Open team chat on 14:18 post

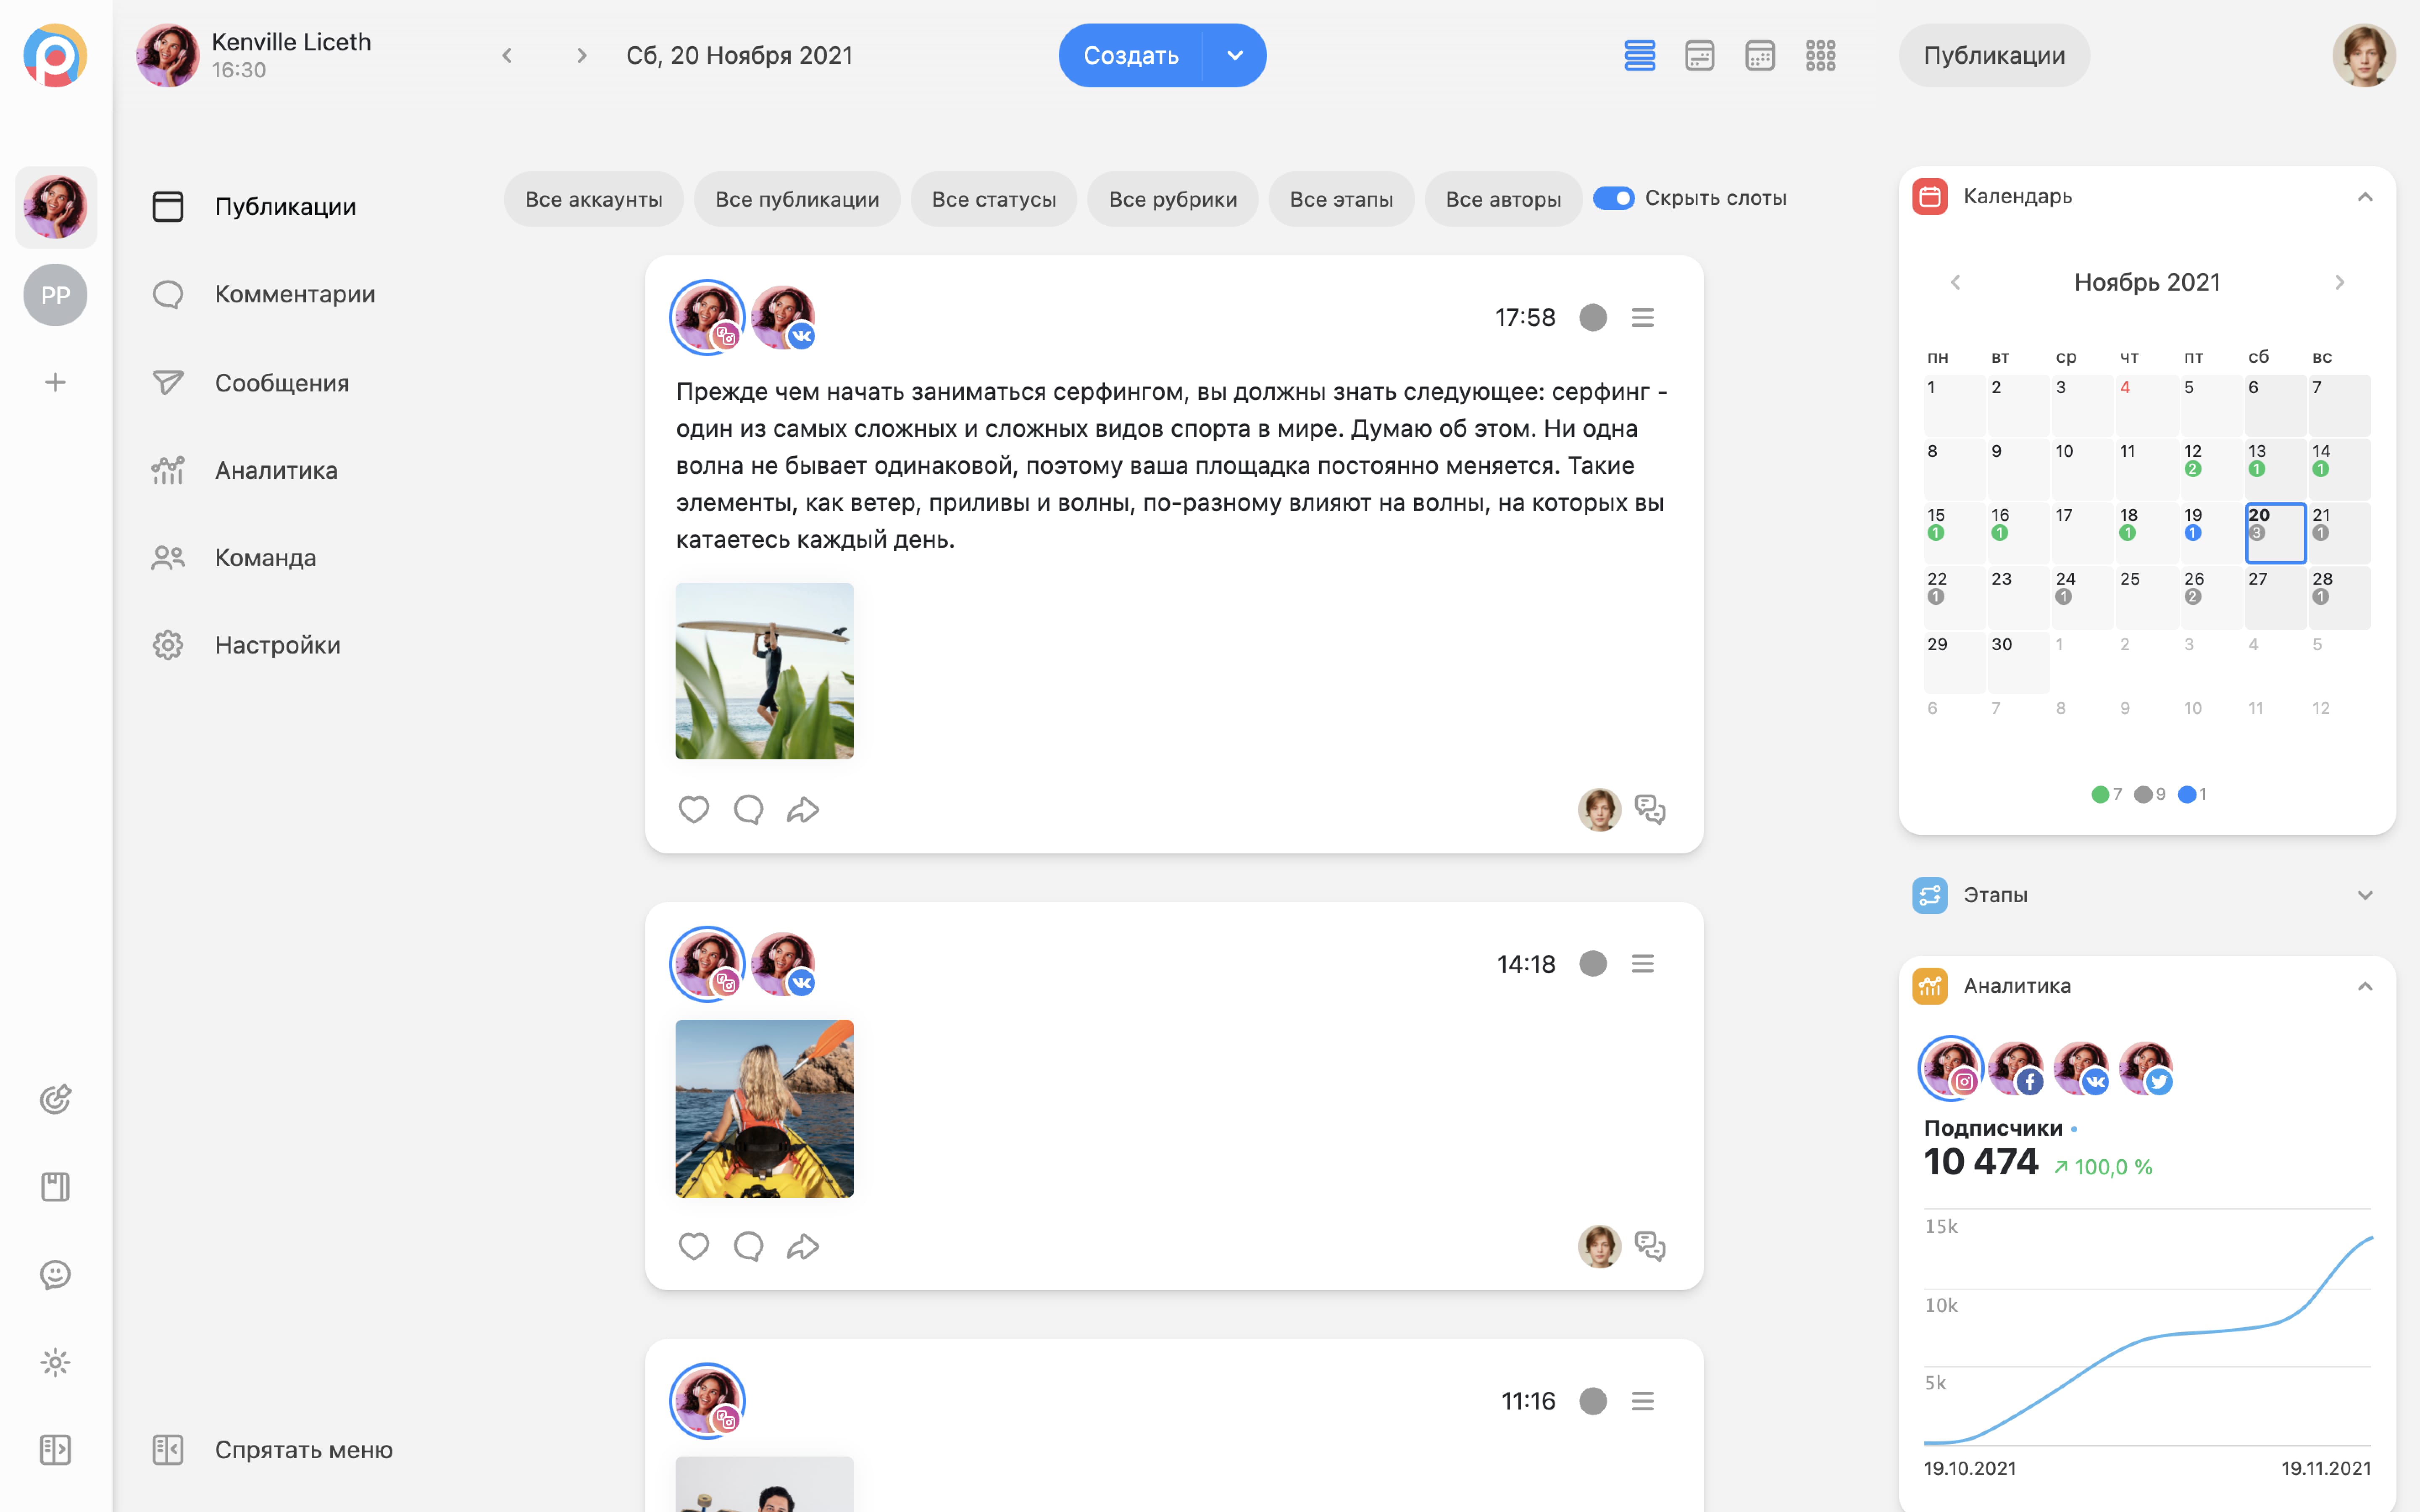tap(1650, 1246)
